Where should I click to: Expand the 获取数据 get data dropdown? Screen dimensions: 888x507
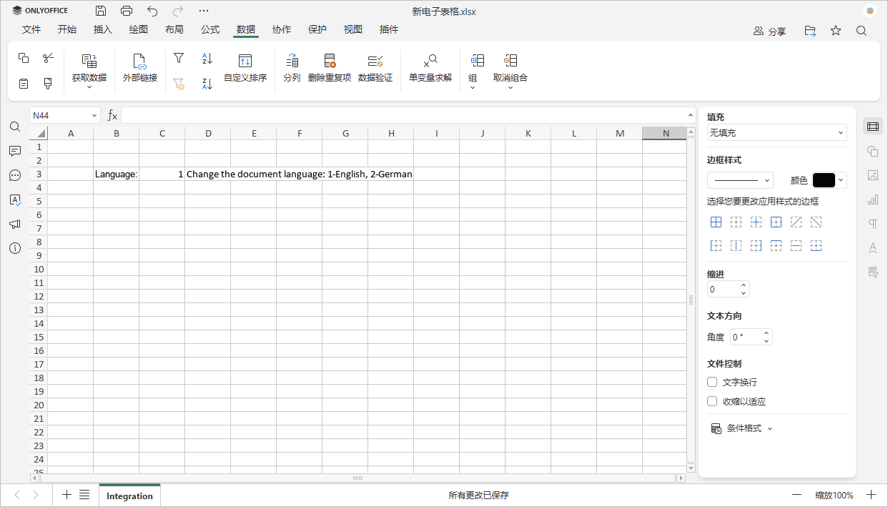coord(89,77)
